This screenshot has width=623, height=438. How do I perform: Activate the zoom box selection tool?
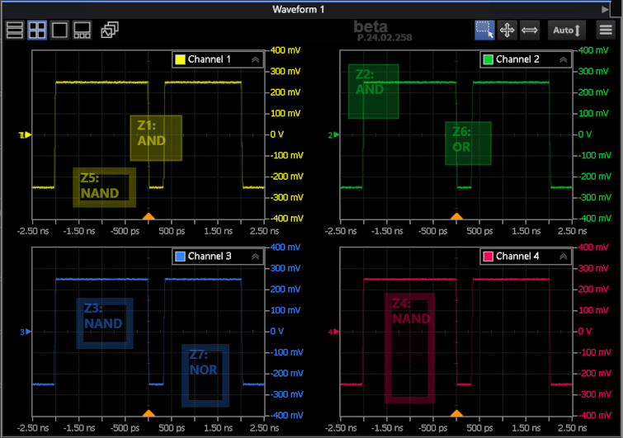point(484,30)
